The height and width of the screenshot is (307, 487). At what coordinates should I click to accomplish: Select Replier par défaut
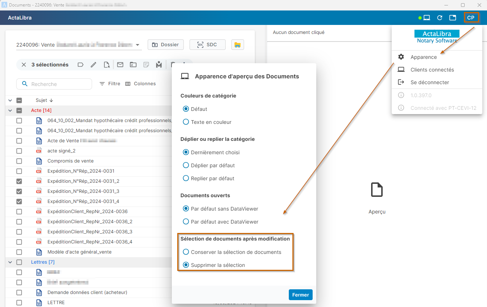coord(186,178)
